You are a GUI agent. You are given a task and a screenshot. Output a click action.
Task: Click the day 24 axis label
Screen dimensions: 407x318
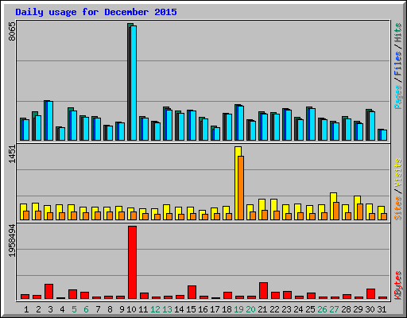(x=299, y=309)
